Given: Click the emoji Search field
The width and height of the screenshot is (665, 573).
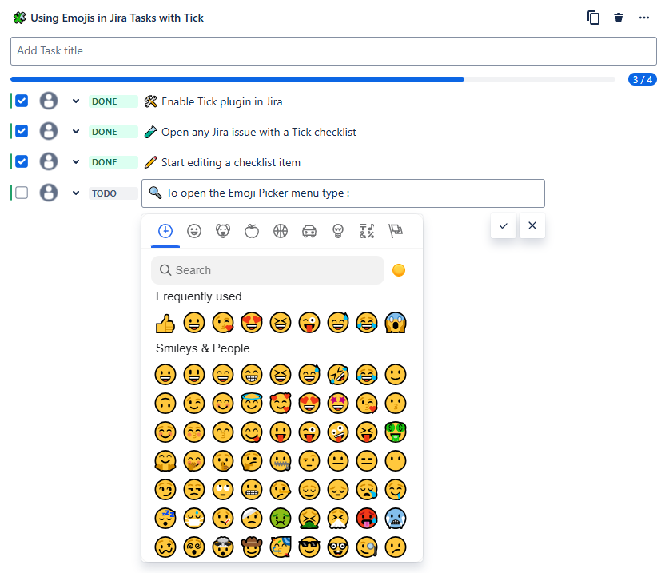Looking at the screenshot, I should coord(268,270).
